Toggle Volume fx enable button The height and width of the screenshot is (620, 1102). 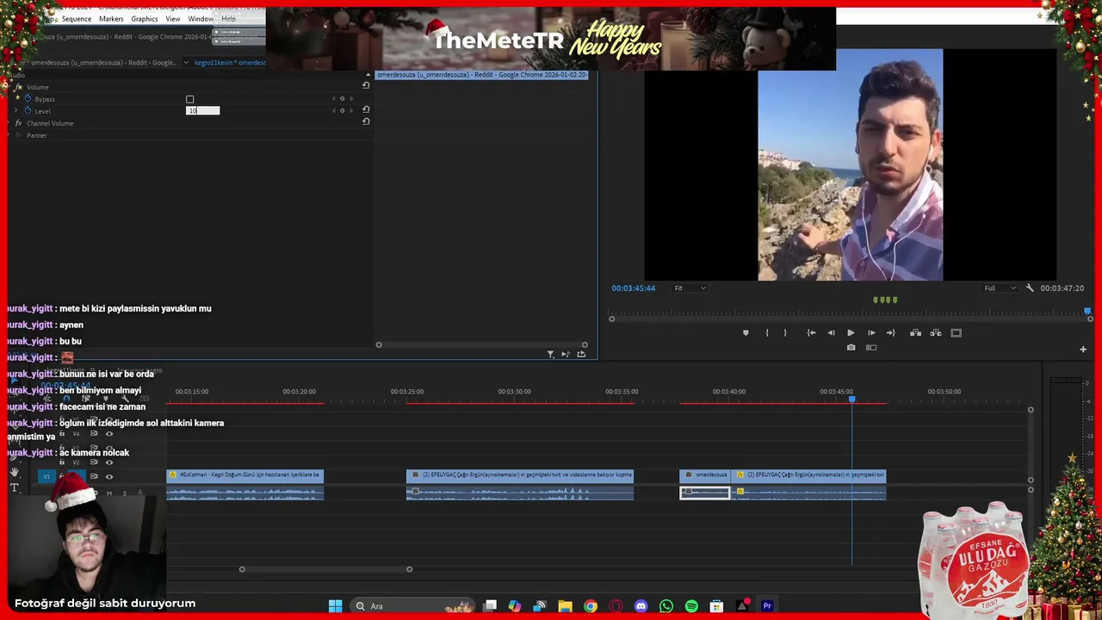18,87
